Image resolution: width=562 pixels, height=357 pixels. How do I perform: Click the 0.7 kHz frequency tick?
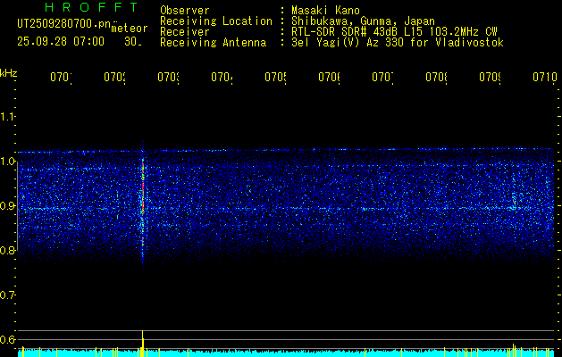click(8, 295)
